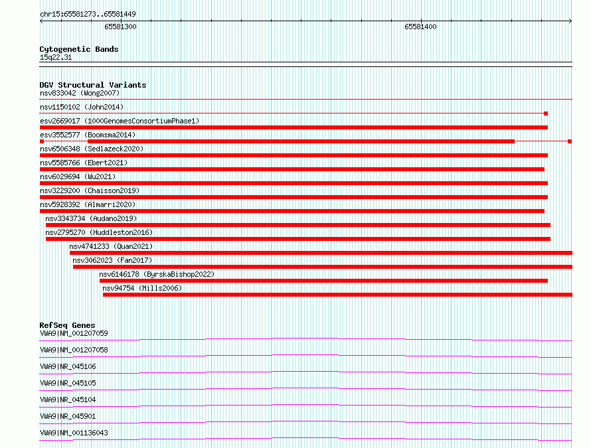591x448 pixels.
Task: Click the nsv3343734 red variant bar
Action: pos(298,225)
